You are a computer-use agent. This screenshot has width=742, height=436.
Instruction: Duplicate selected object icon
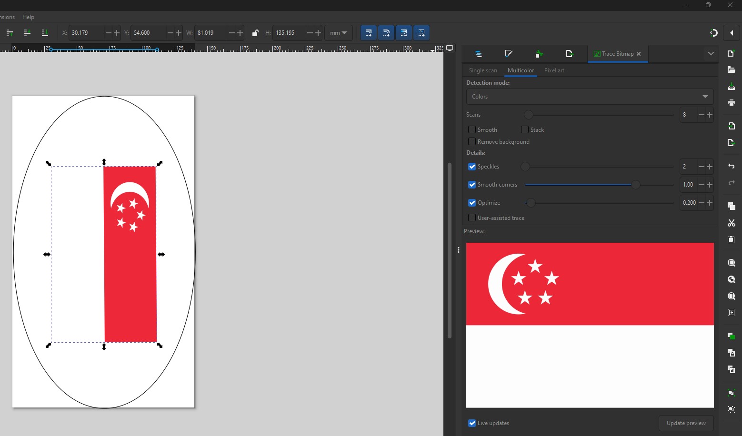click(731, 336)
